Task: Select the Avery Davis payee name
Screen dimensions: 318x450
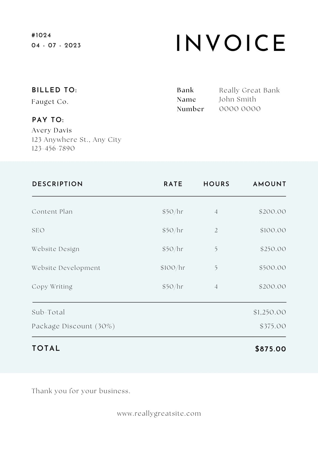Action: coord(52,130)
